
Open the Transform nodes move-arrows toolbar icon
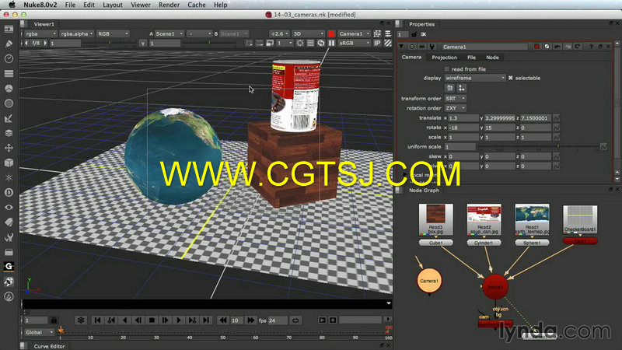[x=9, y=148]
